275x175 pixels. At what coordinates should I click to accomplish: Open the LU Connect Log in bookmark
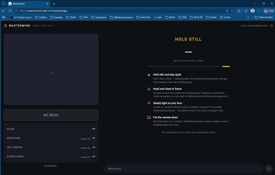click(x=21, y=17)
